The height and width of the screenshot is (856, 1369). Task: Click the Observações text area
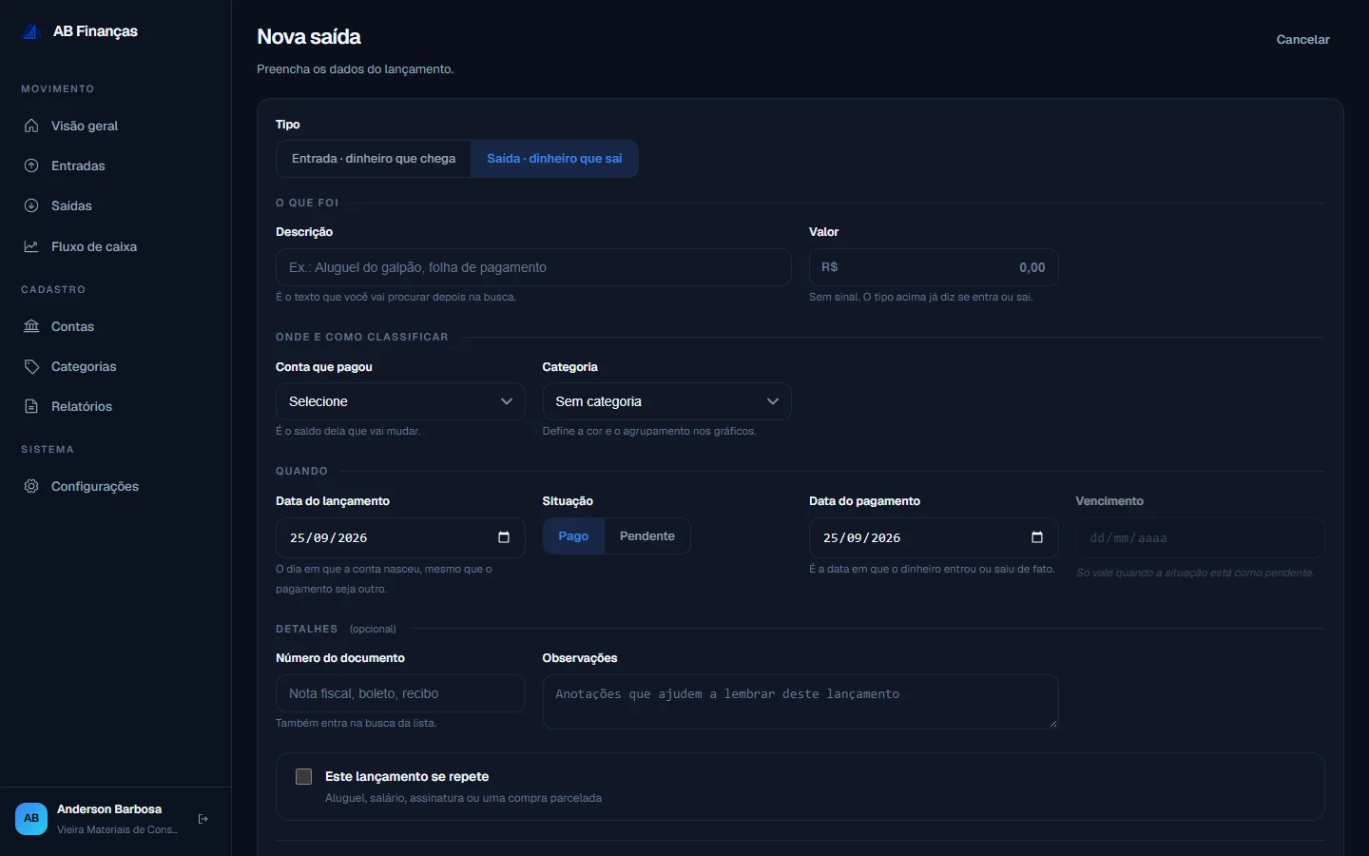tap(800, 702)
